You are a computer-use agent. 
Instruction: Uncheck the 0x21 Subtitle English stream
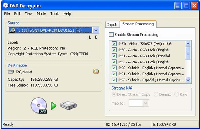(114, 74)
